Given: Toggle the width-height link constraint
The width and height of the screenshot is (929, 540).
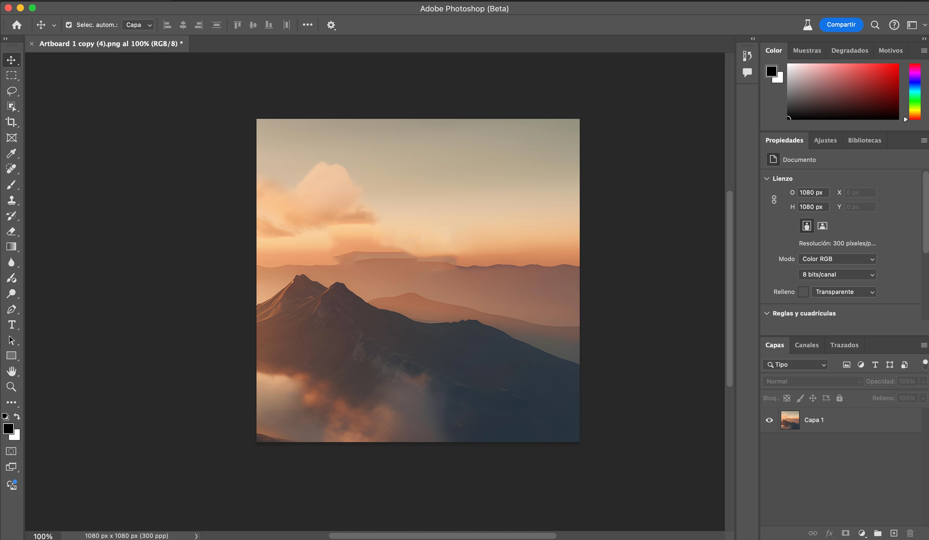Looking at the screenshot, I should 774,199.
